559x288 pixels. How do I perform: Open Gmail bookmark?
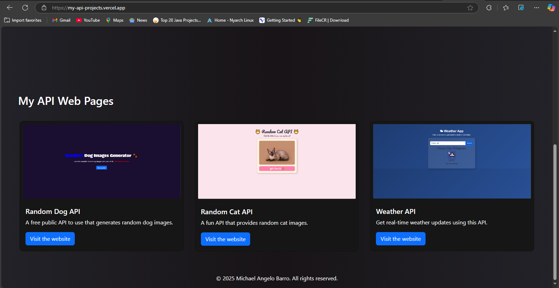[61, 20]
